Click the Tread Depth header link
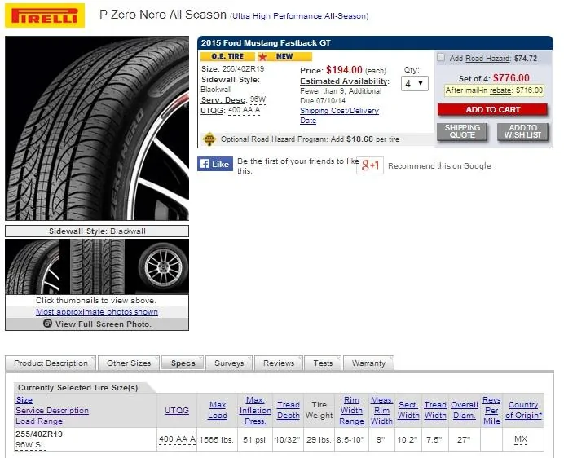Viewport: 564px width, 458px height. (x=289, y=410)
